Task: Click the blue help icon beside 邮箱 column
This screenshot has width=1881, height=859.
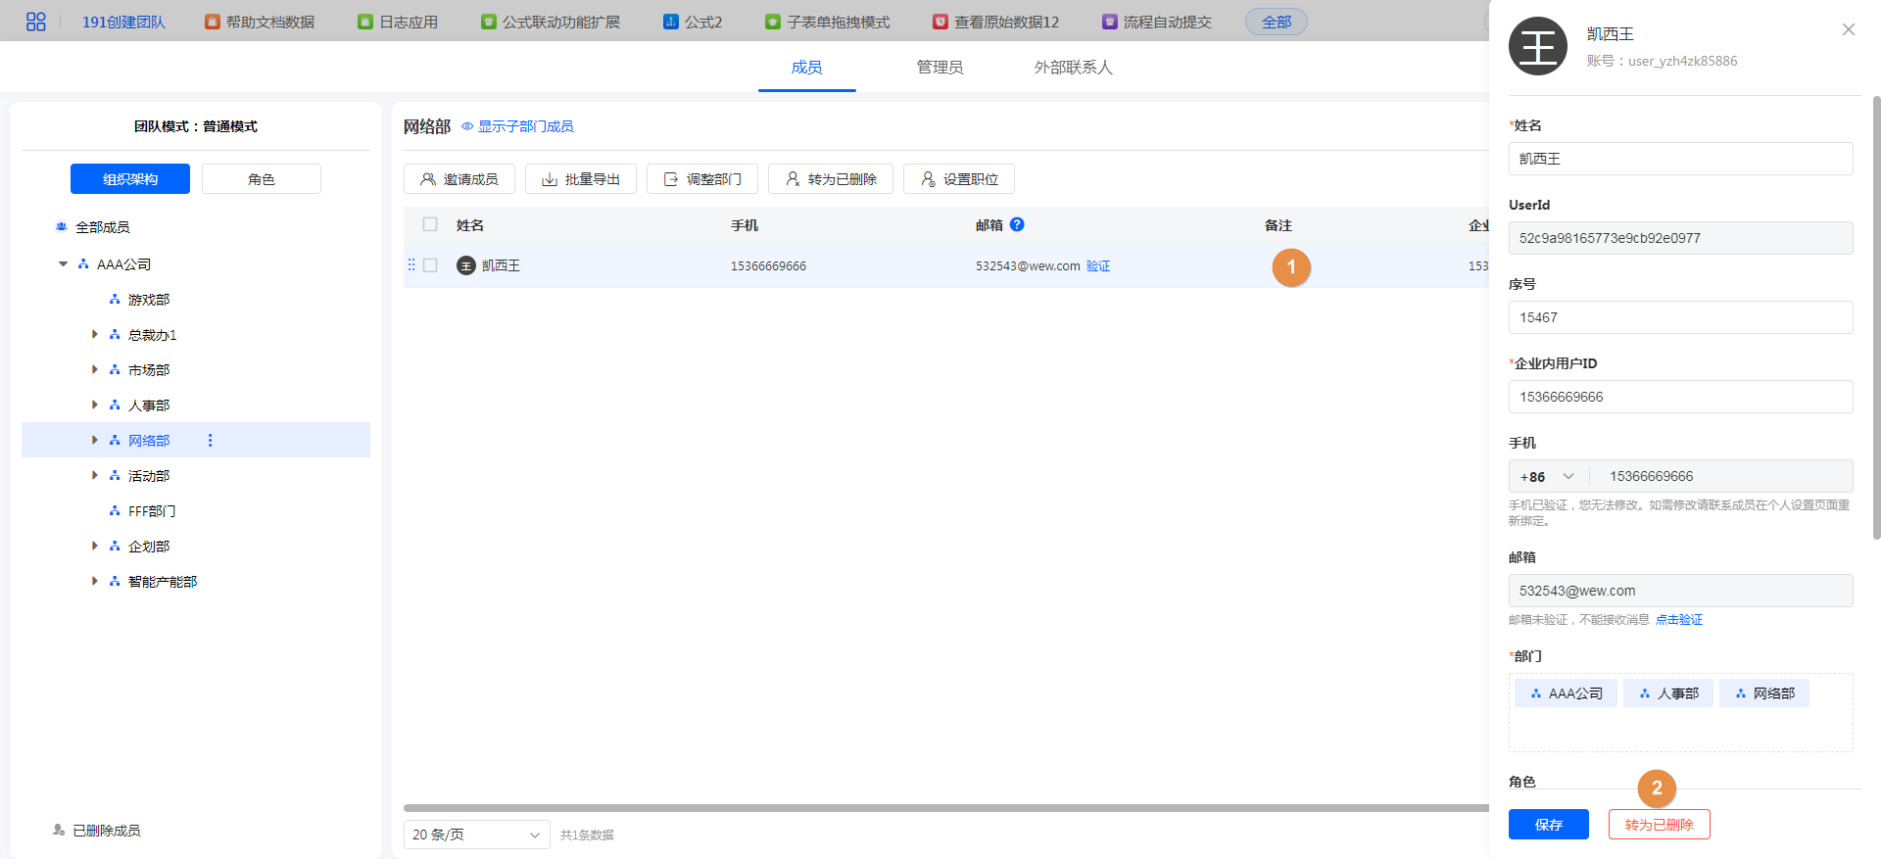Action: click(x=1017, y=224)
